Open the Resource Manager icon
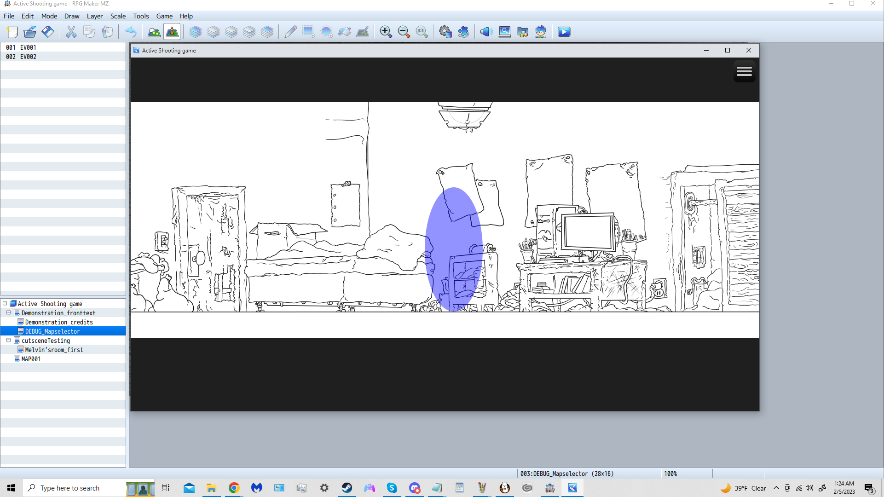884x497 pixels. coord(523,32)
